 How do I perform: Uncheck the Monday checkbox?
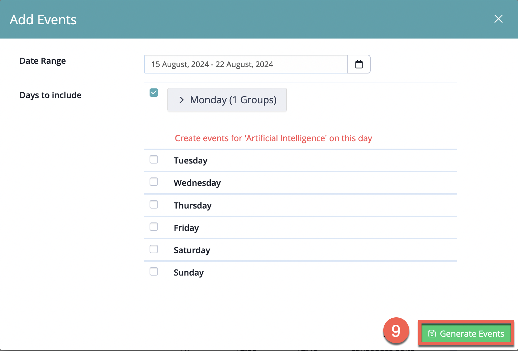[x=154, y=93]
